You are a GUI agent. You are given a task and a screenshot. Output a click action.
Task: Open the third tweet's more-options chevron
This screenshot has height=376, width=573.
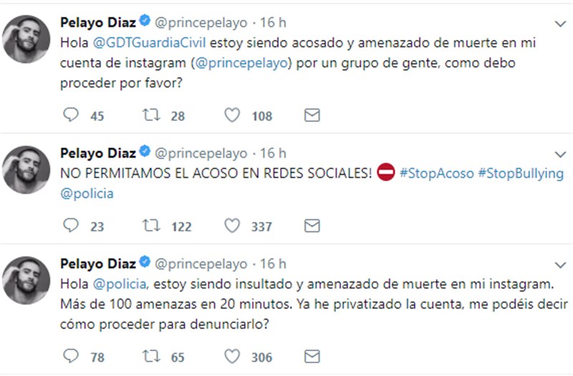pos(560,264)
